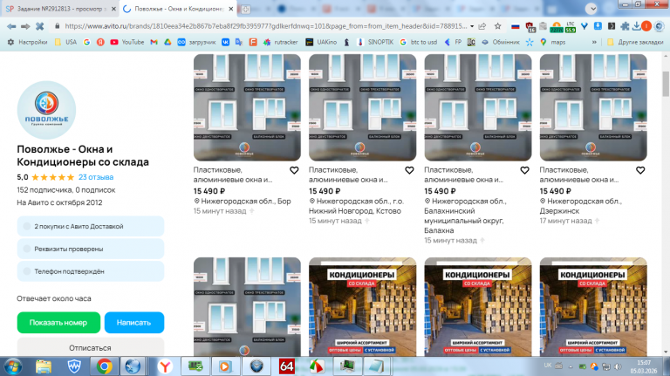
Task: Click the 152 подписчика, 0 подписок text
Action: pos(66,189)
